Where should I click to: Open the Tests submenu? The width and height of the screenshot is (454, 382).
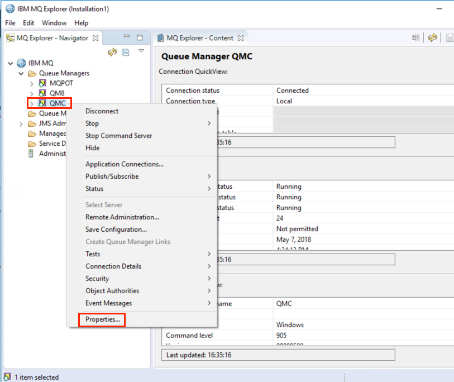(x=142, y=254)
